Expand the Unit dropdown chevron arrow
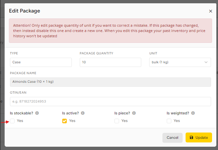The width and height of the screenshot is (218, 150). click(x=206, y=62)
